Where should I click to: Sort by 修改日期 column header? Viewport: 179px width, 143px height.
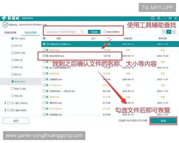click(x=163, y=38)
